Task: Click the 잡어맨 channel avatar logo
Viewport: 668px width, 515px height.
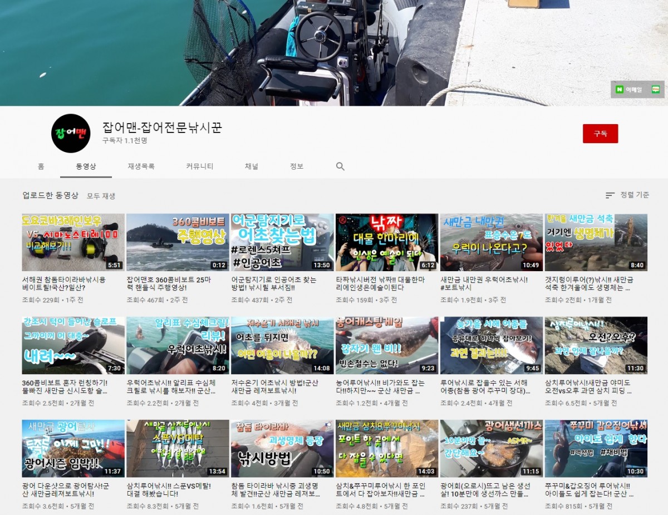Action: (71, 134)
